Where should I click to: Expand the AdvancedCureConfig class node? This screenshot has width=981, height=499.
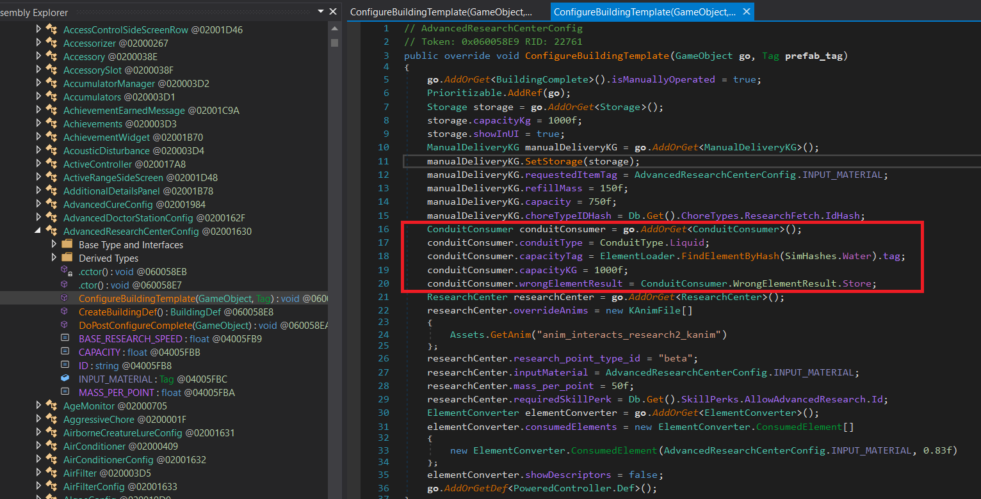[x=38, y=205]
